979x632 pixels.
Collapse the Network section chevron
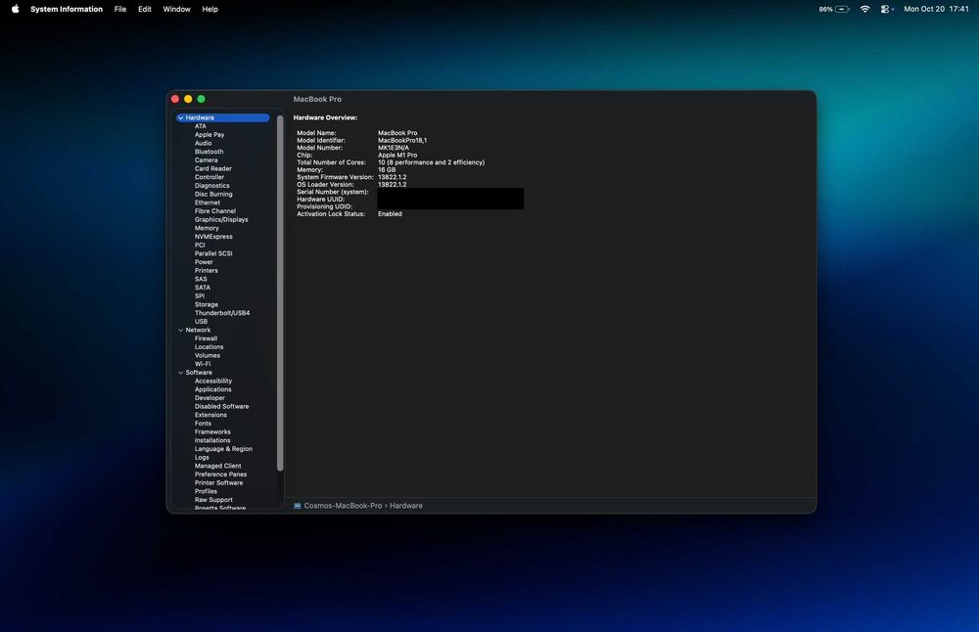(x=180, y=330)
